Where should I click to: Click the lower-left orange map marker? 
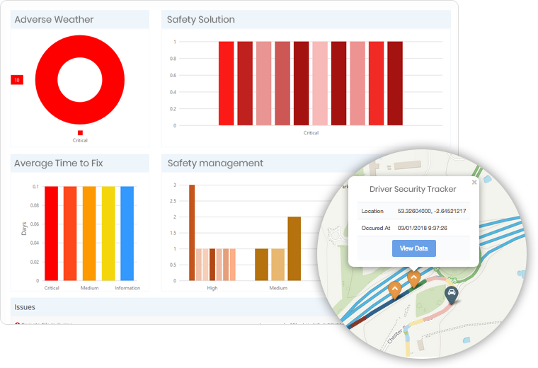point(394,290)
